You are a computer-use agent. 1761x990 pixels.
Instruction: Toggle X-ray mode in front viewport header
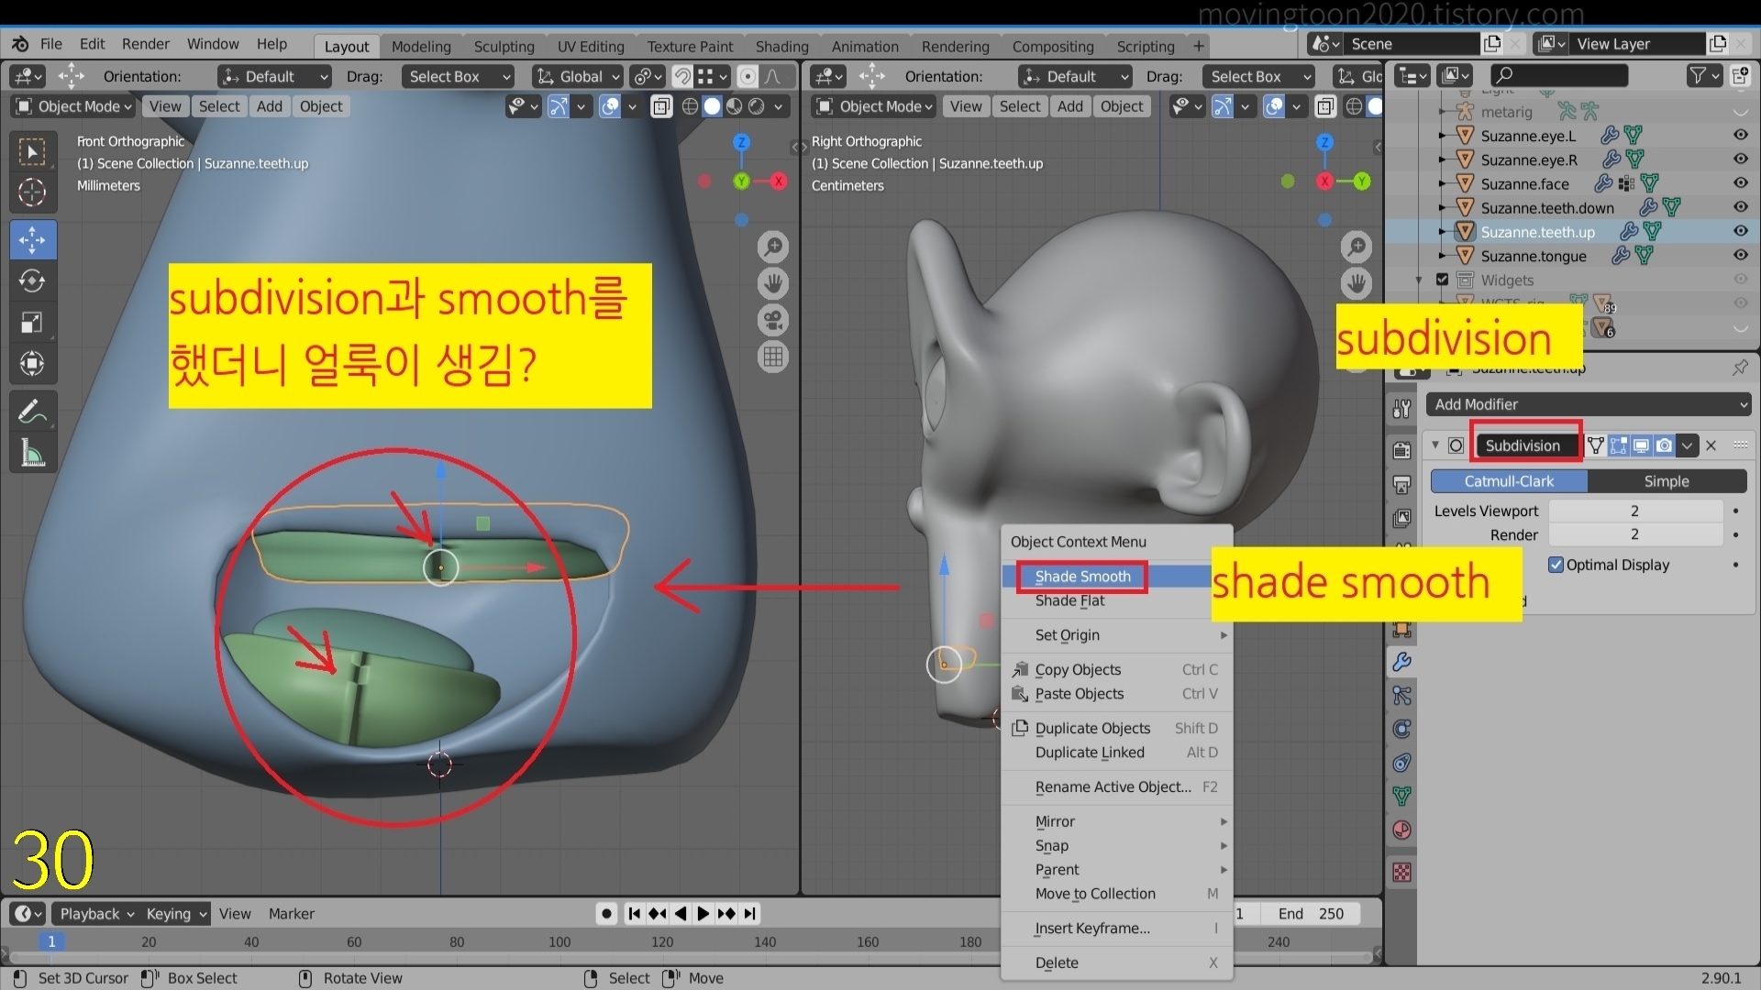[x=661, y=106]
